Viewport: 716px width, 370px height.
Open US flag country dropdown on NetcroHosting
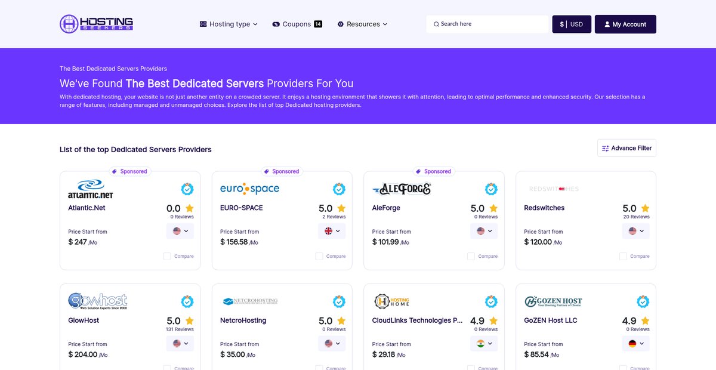332,343
